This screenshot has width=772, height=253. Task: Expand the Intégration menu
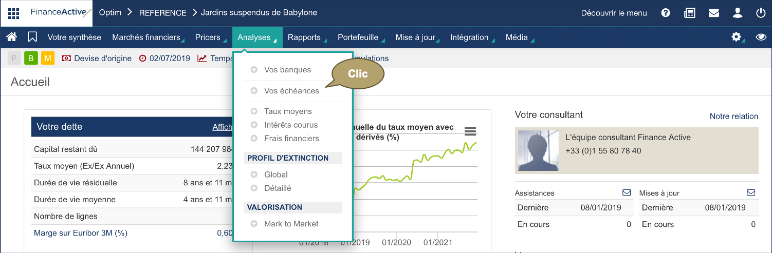tap(472, 37)
